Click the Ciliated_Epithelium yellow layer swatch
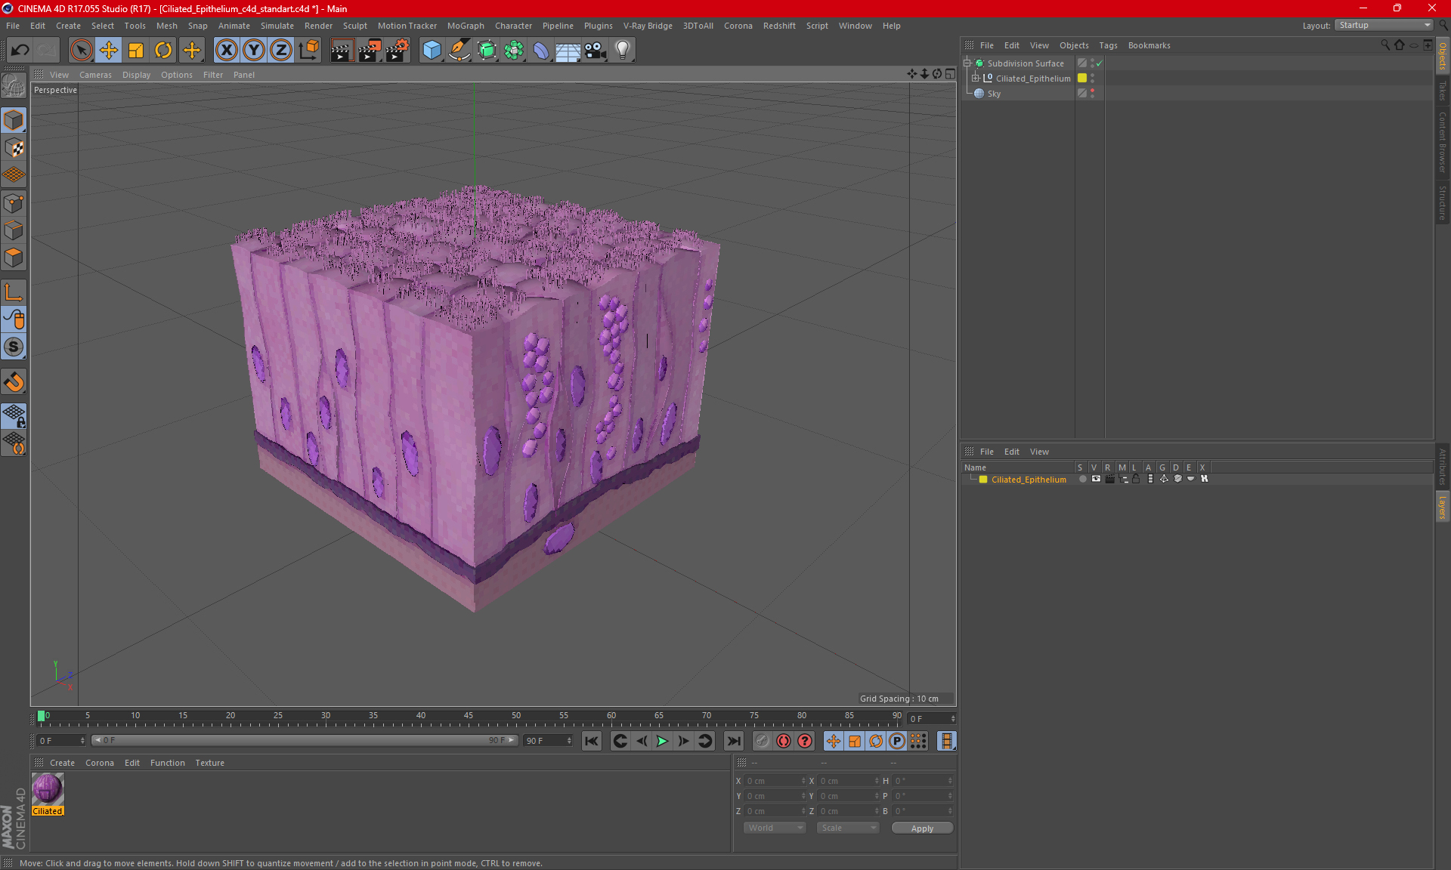Screen dimensions: 1451x870 983,480
